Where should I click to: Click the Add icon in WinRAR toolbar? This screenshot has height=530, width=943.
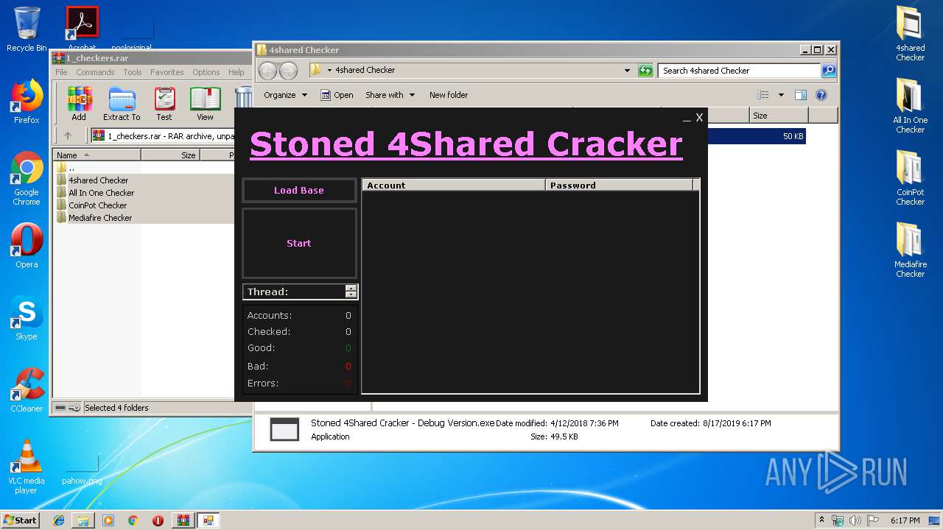click(79, 104)
